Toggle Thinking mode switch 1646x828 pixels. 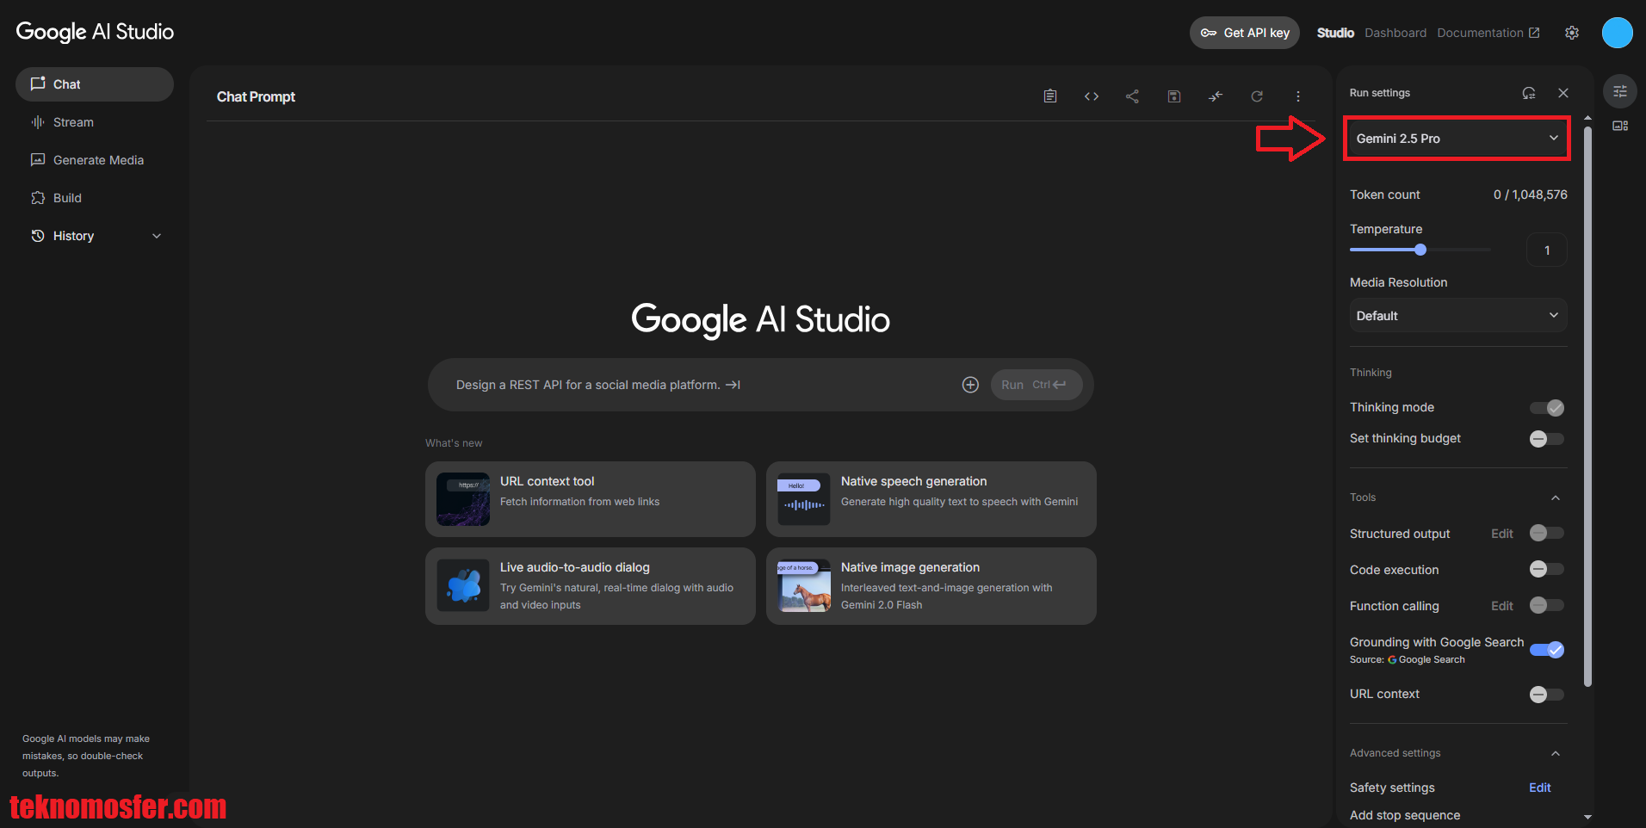click(x=1547, y=408)
